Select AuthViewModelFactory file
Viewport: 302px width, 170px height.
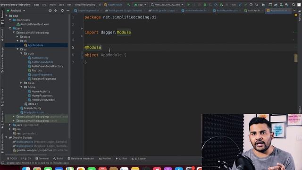pyautogui.click(x=45, y=66)
